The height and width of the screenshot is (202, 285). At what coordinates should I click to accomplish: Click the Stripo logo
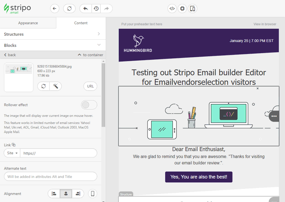tap(17, 8)
